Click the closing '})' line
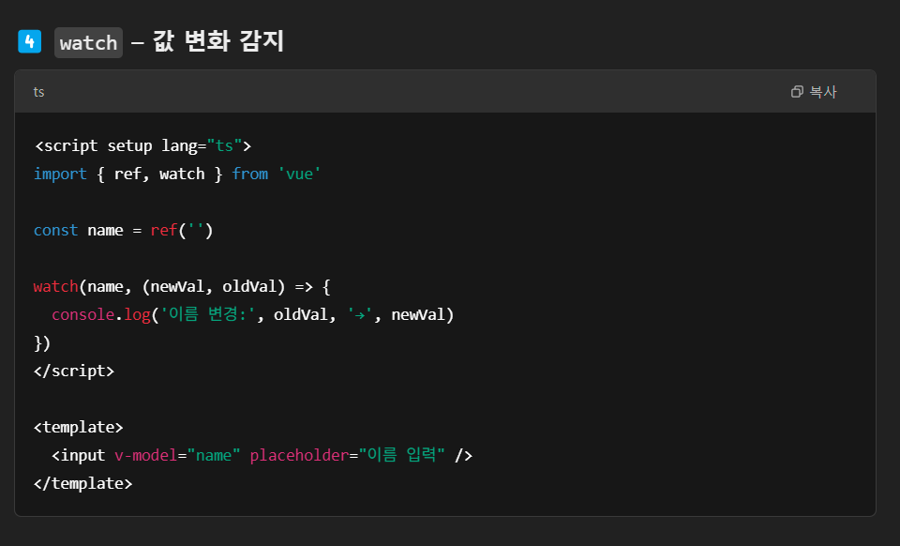900x546 pixels. (42, 342)
